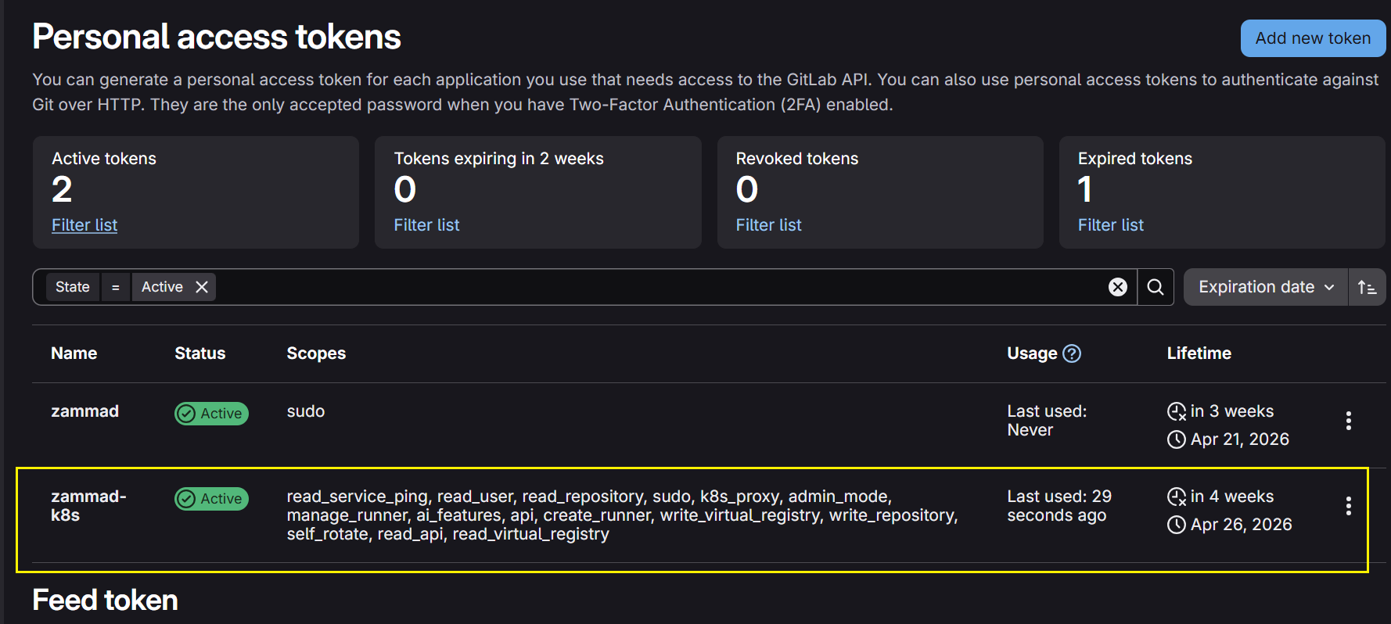Filter list by Revoked tokens
Screen dimensions: 1391x624
coord(768,225)
